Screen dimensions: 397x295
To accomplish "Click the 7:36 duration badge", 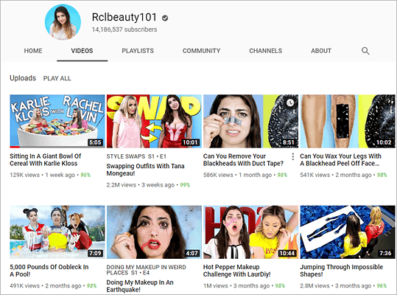I will click(386, 253).
